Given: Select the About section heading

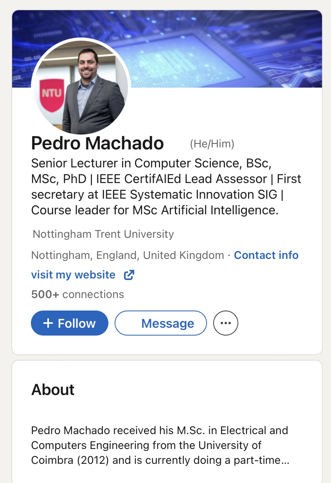Looking at the screenshot, I should 53,390.
